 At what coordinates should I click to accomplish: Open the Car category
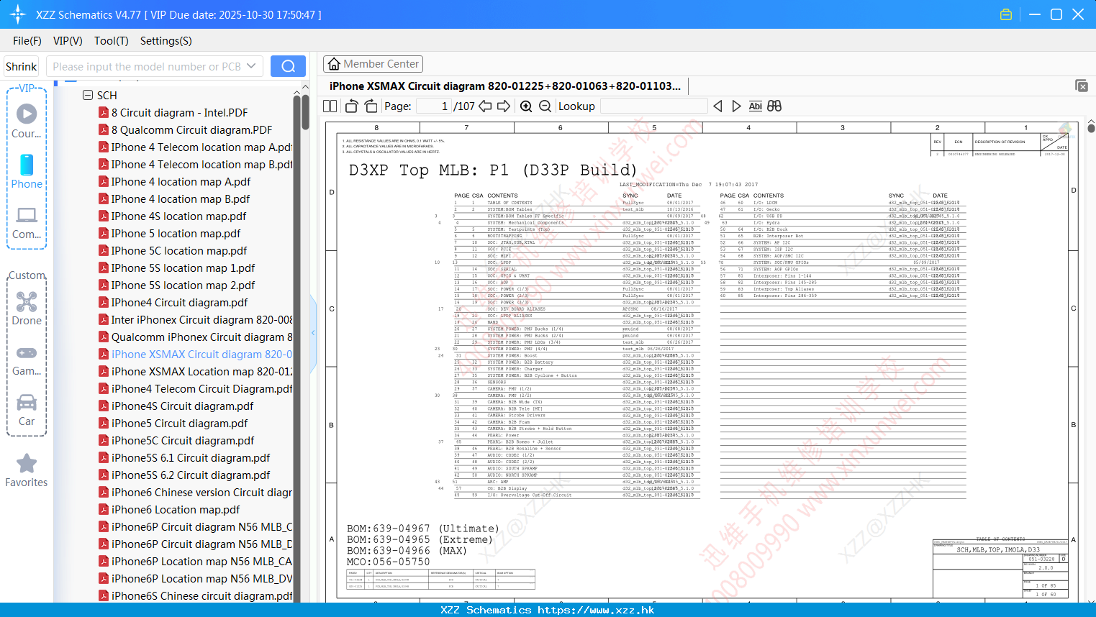27,410
